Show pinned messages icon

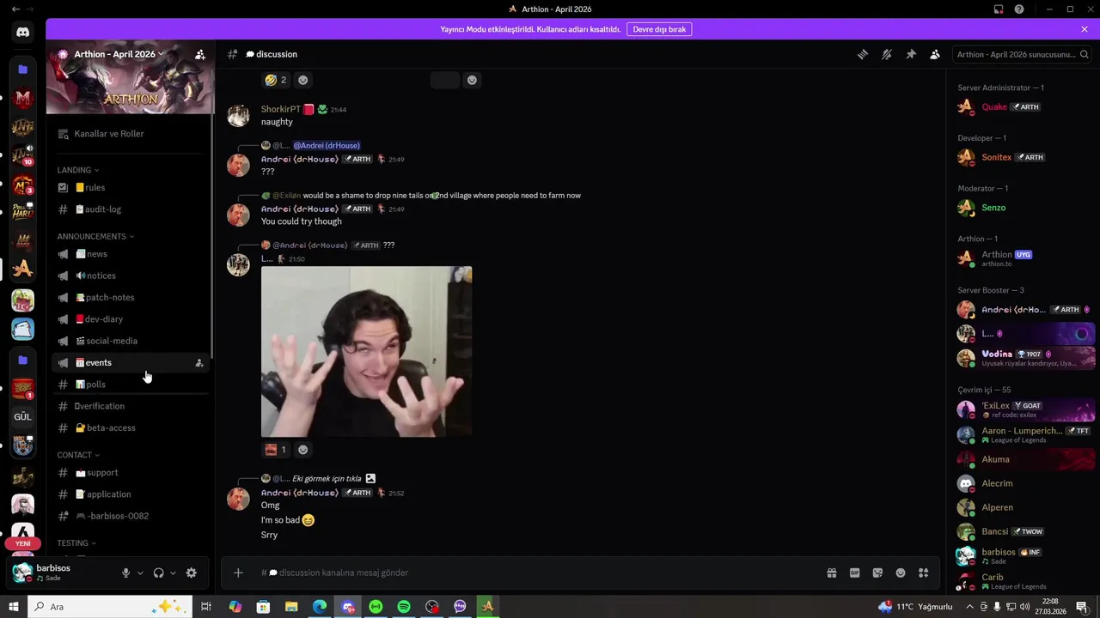[x=911, y=54]
